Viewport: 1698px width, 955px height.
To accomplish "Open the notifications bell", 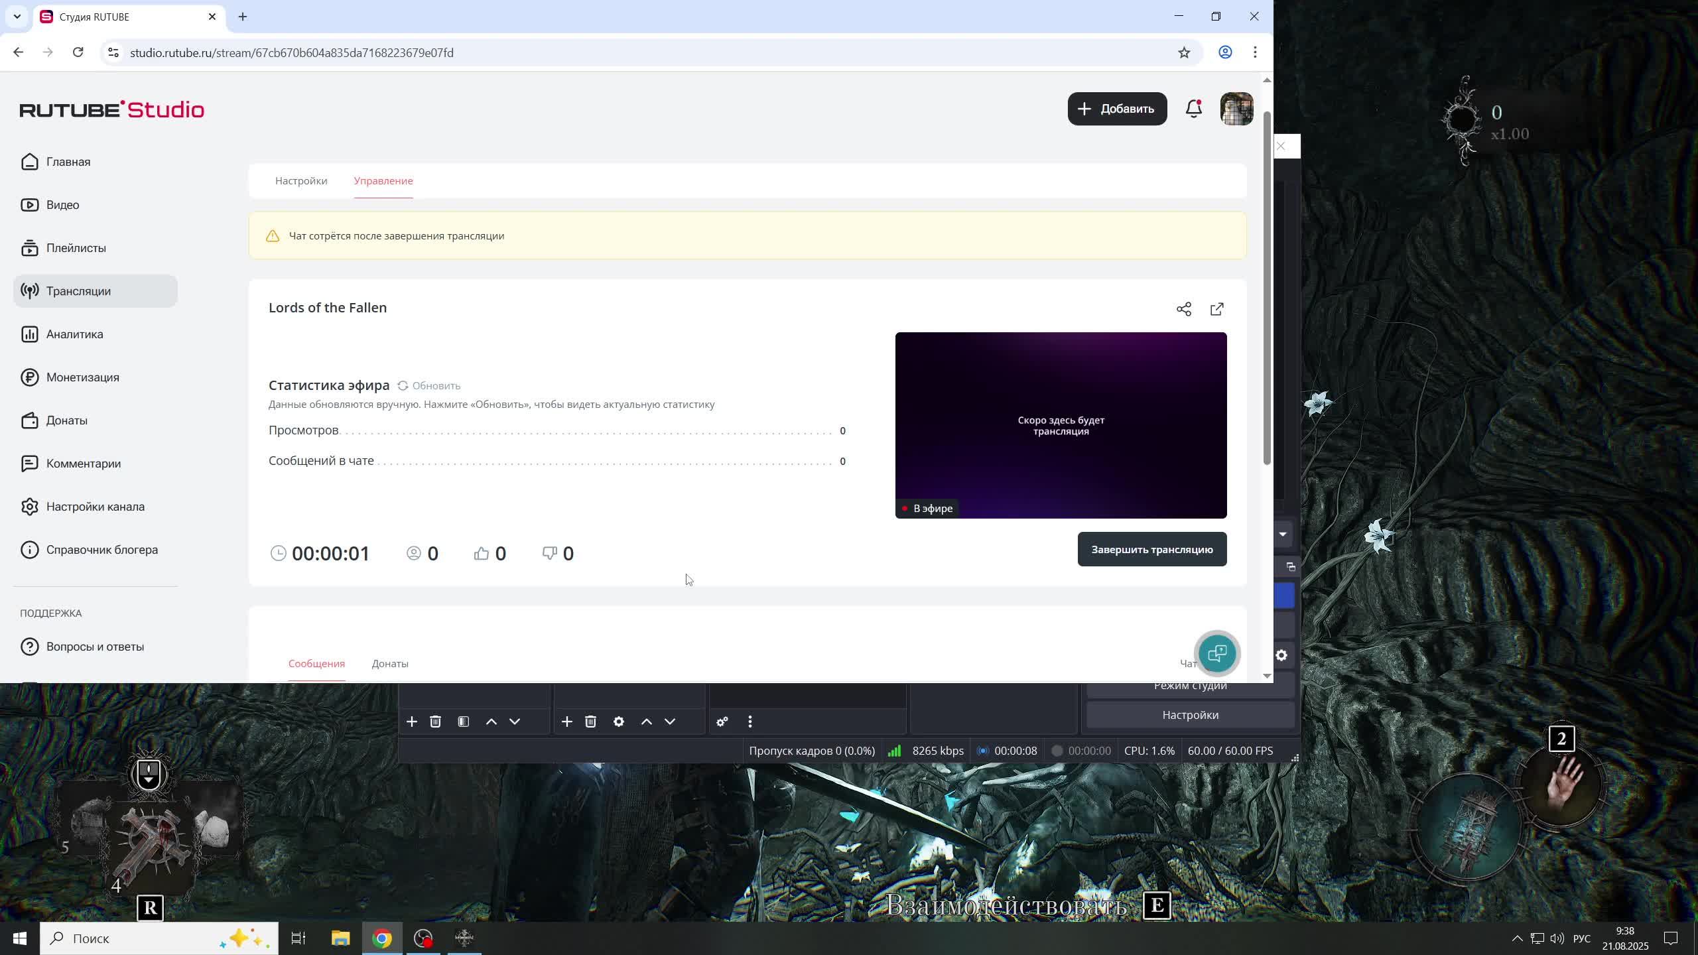I will 1193,109.
